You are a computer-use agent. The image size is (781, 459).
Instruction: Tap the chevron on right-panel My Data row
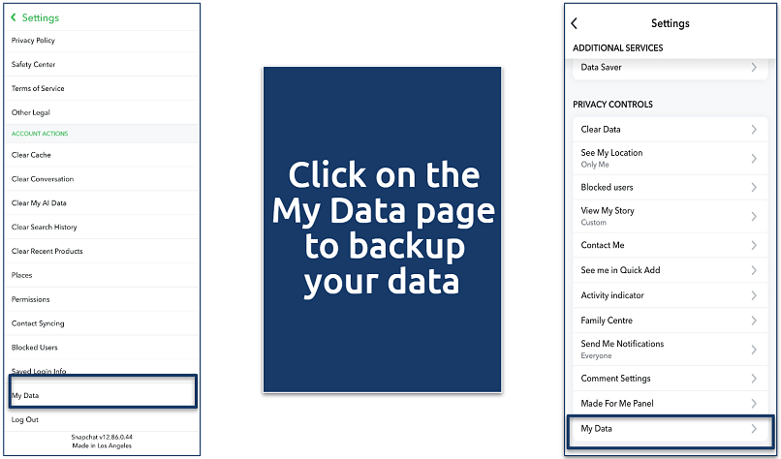tap(754, 428)
